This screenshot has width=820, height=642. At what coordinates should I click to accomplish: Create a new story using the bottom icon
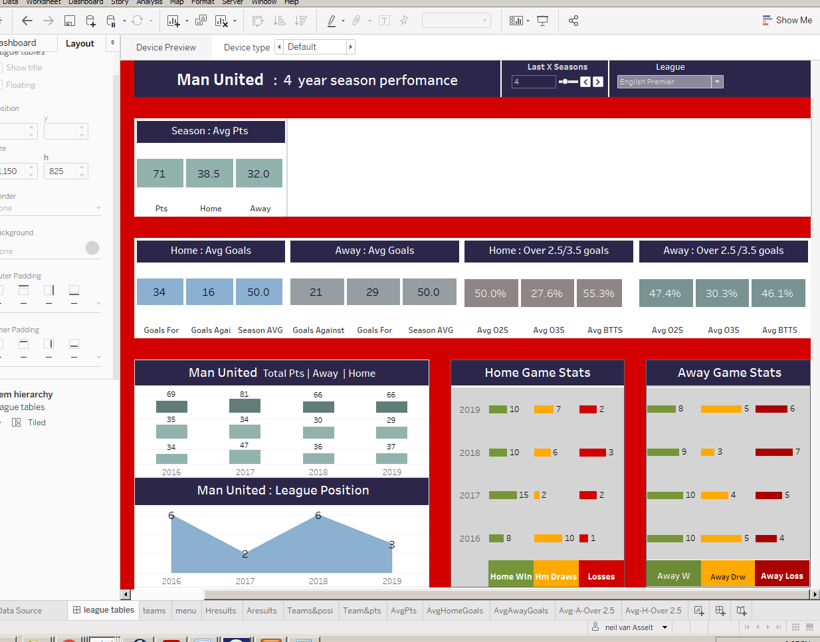pos(741,610)
